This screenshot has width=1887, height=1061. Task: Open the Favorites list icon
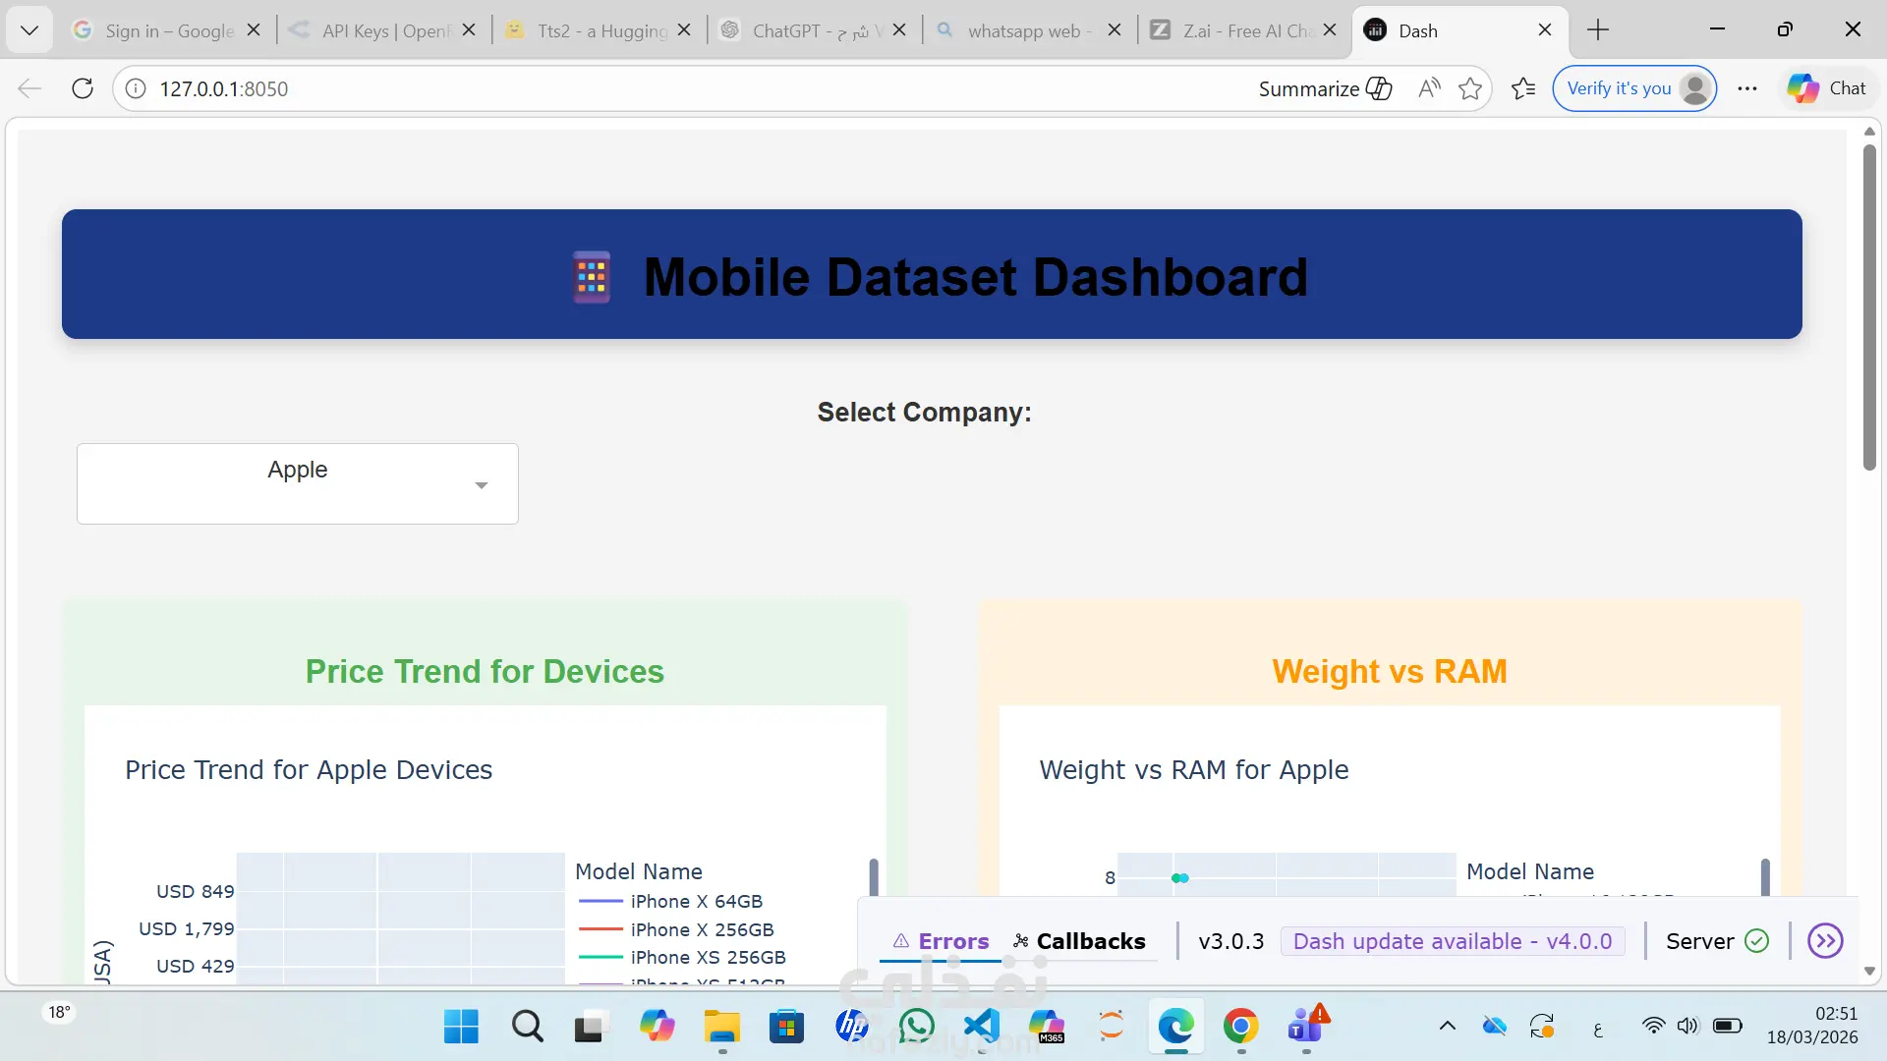[x=1523, y=88]
